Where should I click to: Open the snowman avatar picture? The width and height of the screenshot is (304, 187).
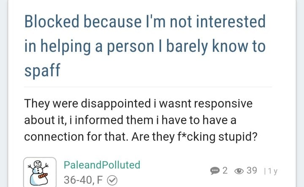(40, 173)
